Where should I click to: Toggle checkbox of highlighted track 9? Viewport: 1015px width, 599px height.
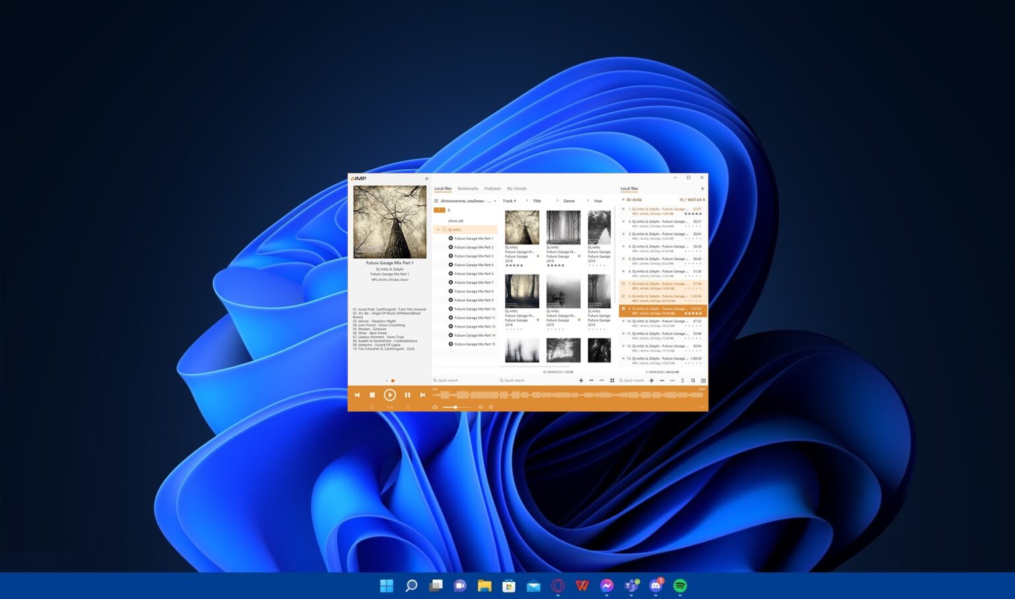tap(623, 308)
